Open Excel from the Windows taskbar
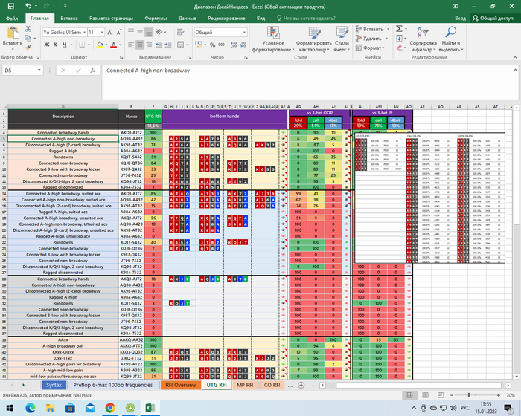 [x=150, y=408]
